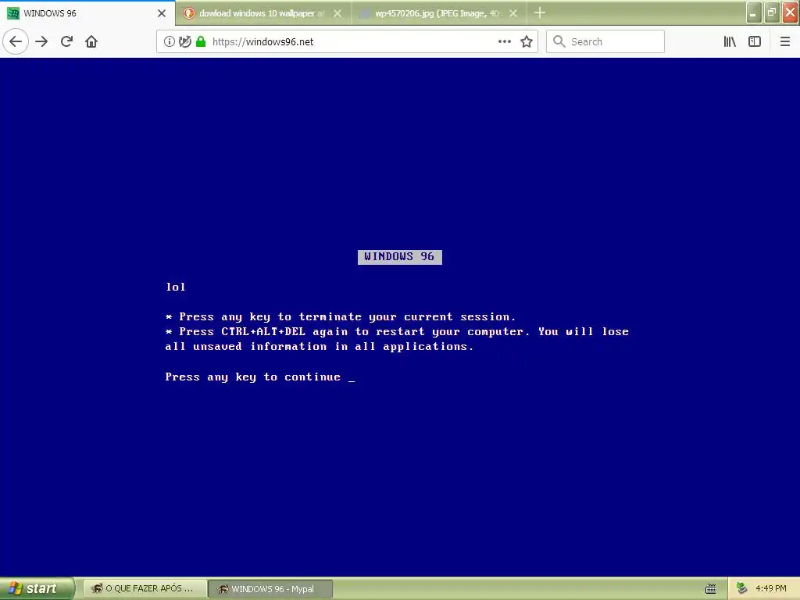Click 'Press CTRL+ALT+DEL again' line

[397, 331]
